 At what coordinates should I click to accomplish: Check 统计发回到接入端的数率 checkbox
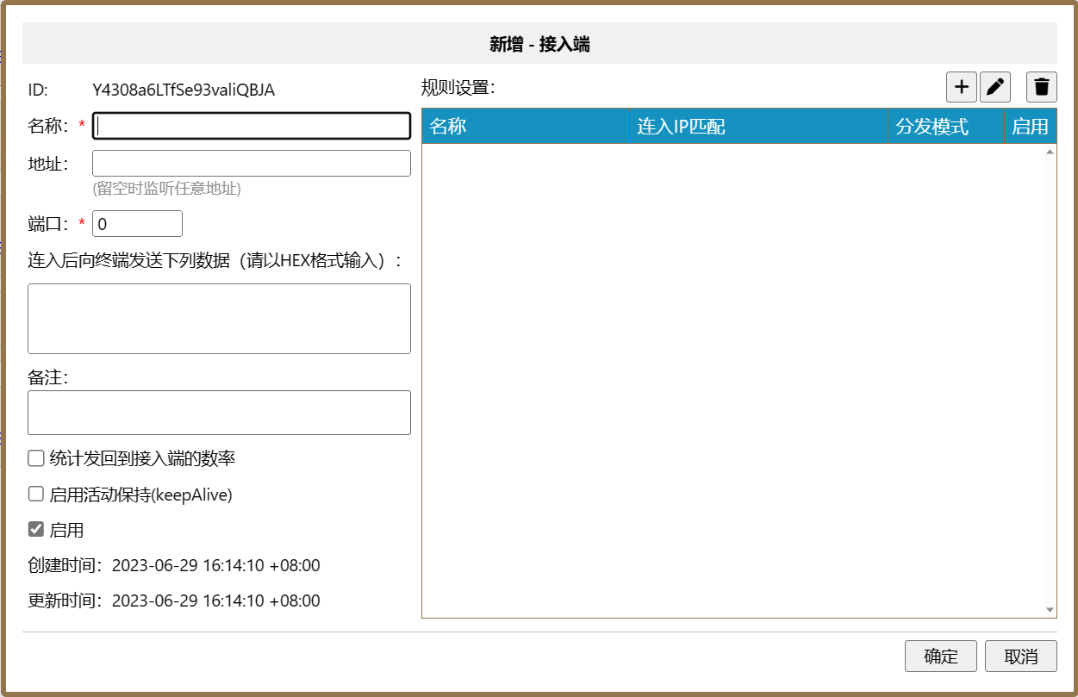[36, 458]
